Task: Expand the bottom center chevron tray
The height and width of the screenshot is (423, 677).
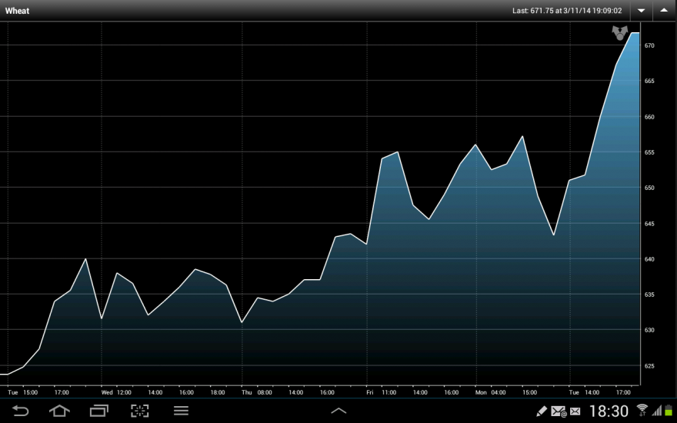Action: click(x=338, y=411)
